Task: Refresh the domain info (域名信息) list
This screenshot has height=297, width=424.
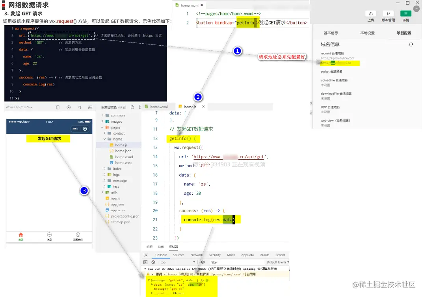Action: tap(411, 44)
